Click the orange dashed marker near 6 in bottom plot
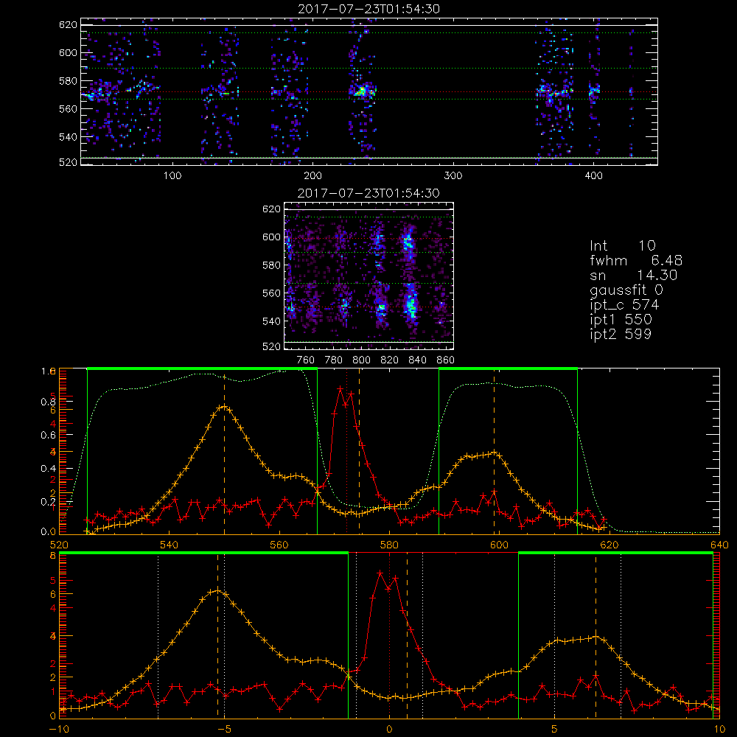Viewport: 737px width, 737px height. pyautogui.click(x=596, y=635)
